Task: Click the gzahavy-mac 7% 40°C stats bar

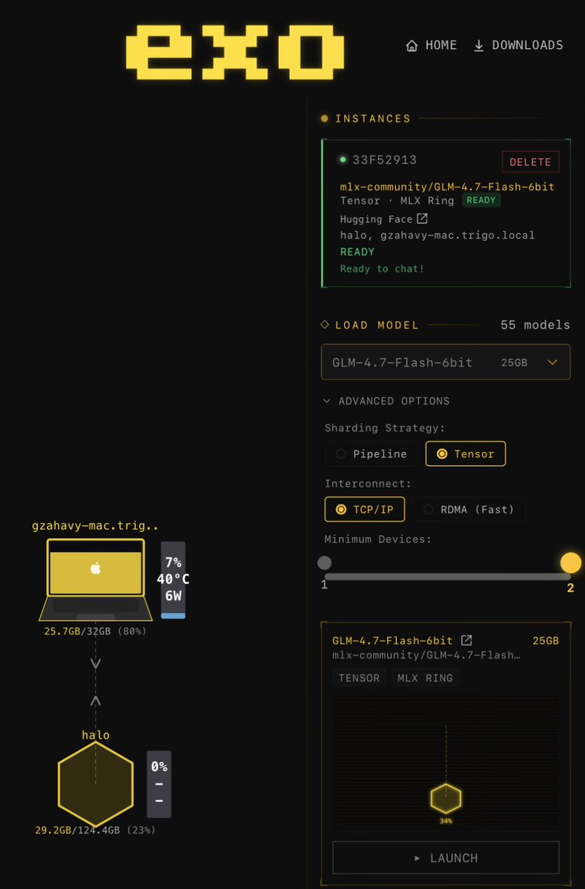Action: 173,580
